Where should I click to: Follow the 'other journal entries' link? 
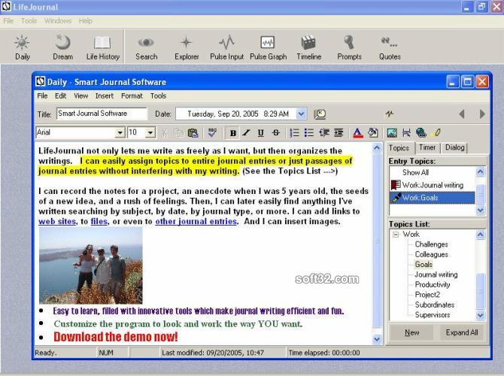(196, 221)
